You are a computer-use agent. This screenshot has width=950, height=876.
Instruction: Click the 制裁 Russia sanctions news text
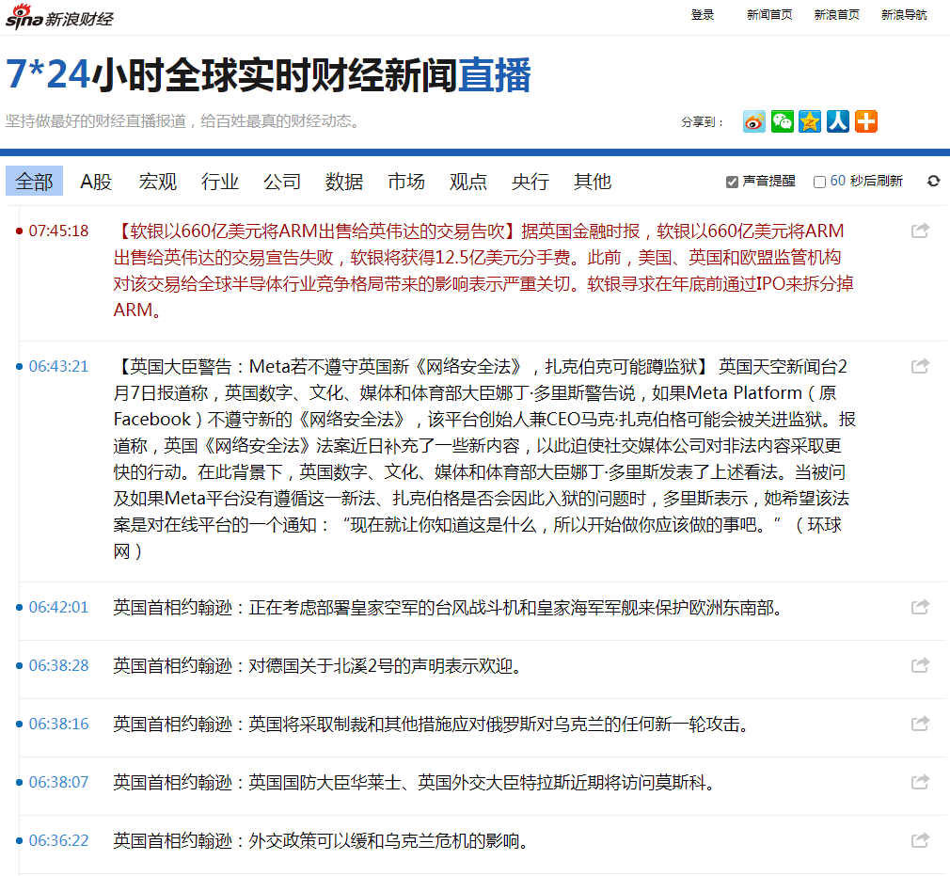pyautogui.click(x=431, y=724)
